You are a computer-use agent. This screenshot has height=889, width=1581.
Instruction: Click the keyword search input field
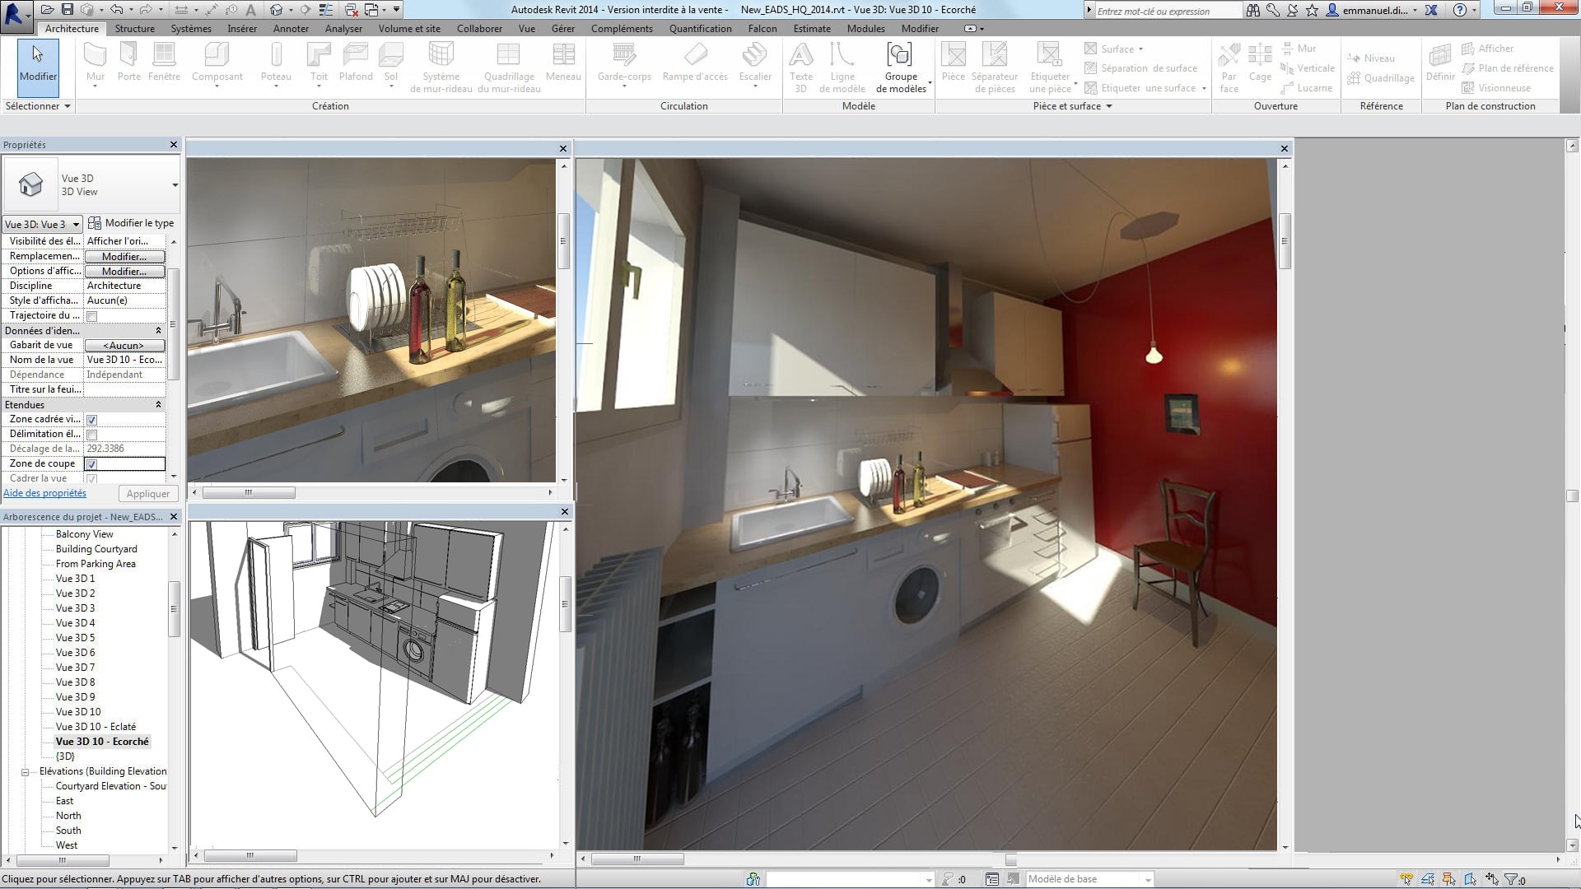(1166, 11)
